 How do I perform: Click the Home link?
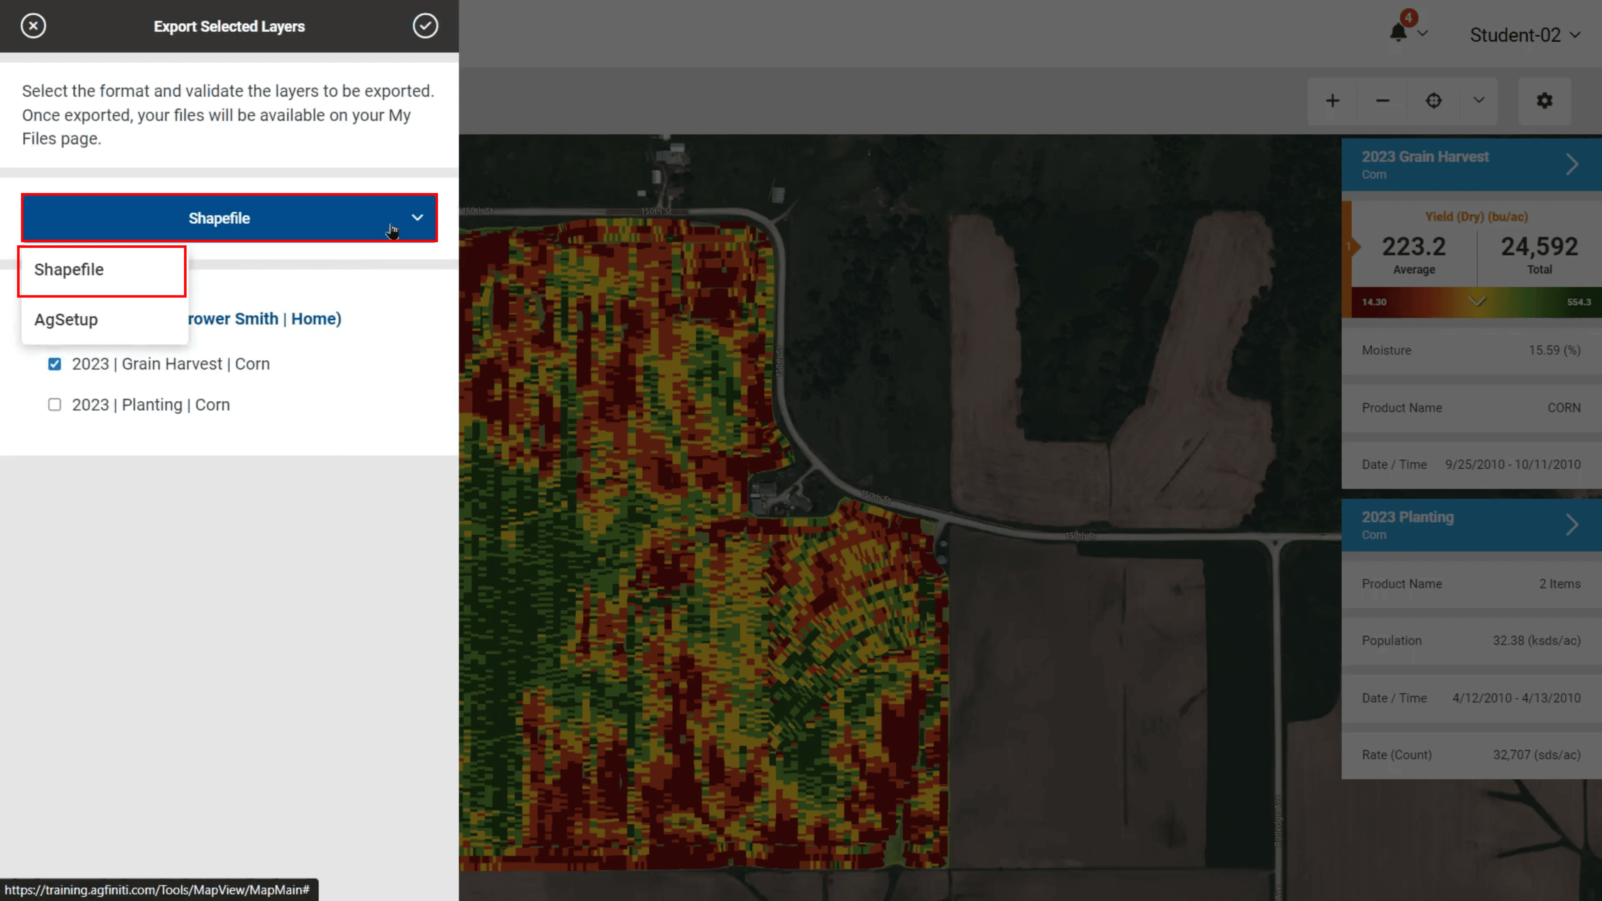click(315, 318)
